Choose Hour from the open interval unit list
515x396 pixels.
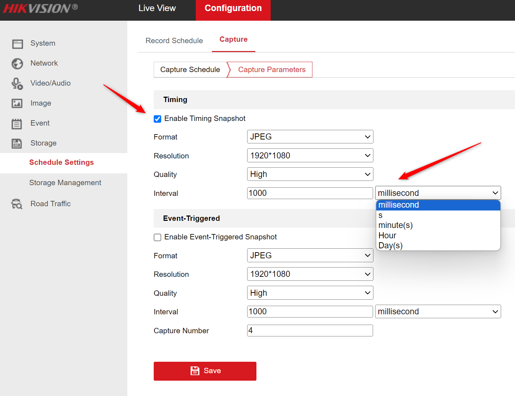[387, 235]
